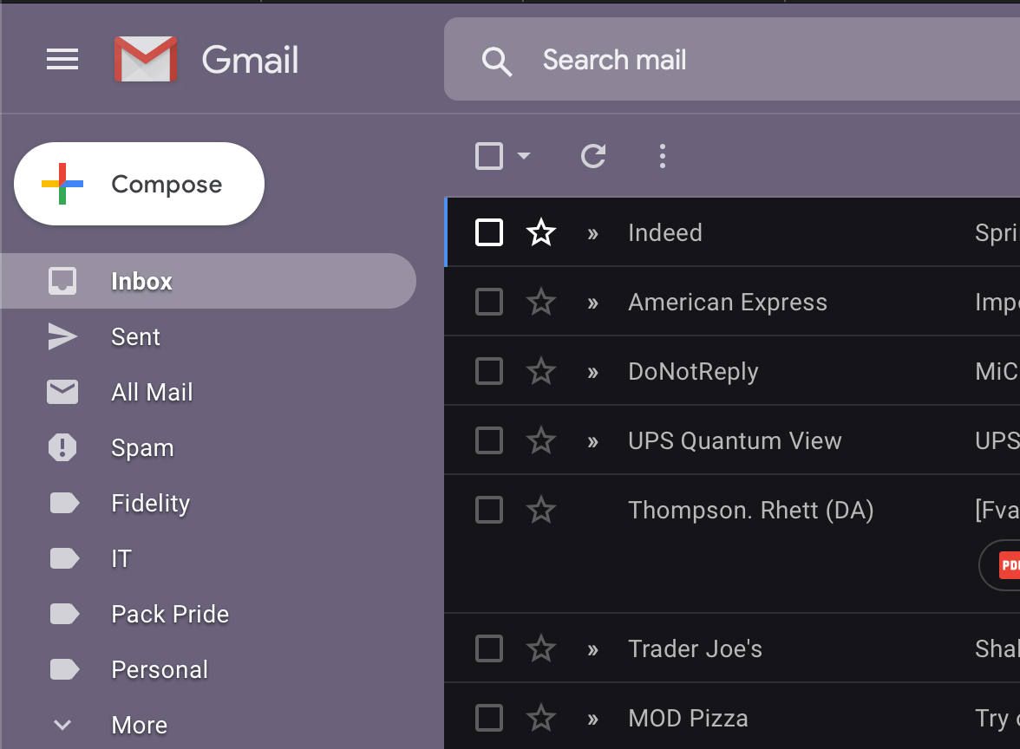Viewport: 1020px width, 749px height.
Task: Click the Personal label tag icon
Action: pos(64,669)
